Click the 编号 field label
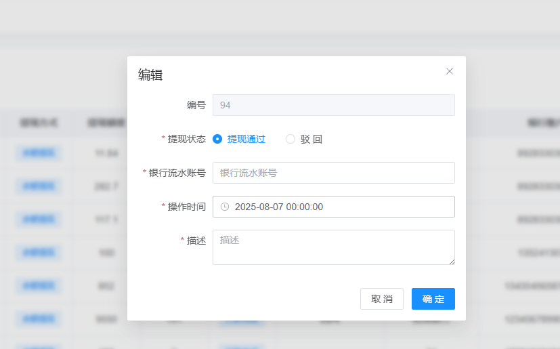This screenshot has height=349, width=560. [x=196, y=105]
